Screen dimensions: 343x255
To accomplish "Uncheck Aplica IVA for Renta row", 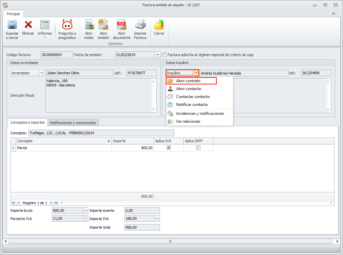I will pos(169,148).
